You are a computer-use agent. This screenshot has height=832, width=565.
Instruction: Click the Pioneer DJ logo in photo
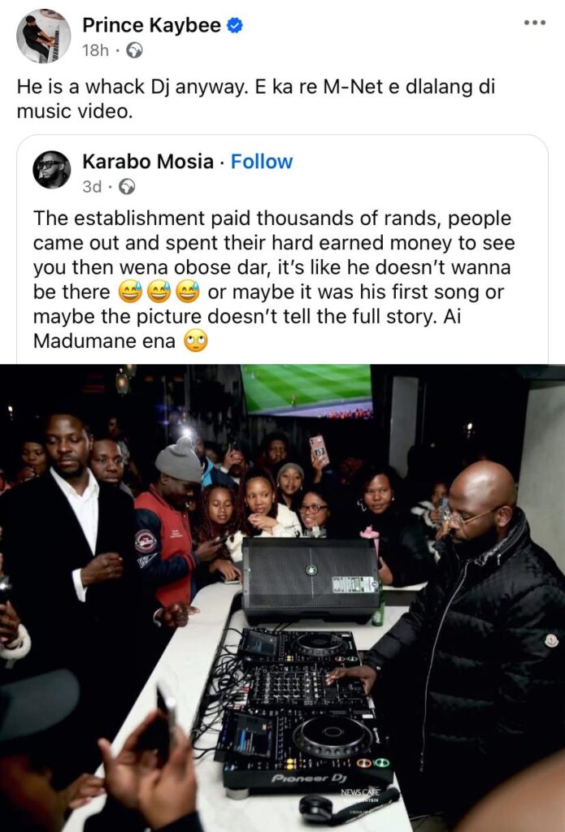[x=309, y=778]
